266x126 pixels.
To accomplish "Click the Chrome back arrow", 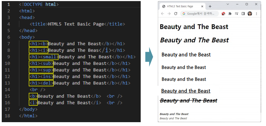I will 162,14.
